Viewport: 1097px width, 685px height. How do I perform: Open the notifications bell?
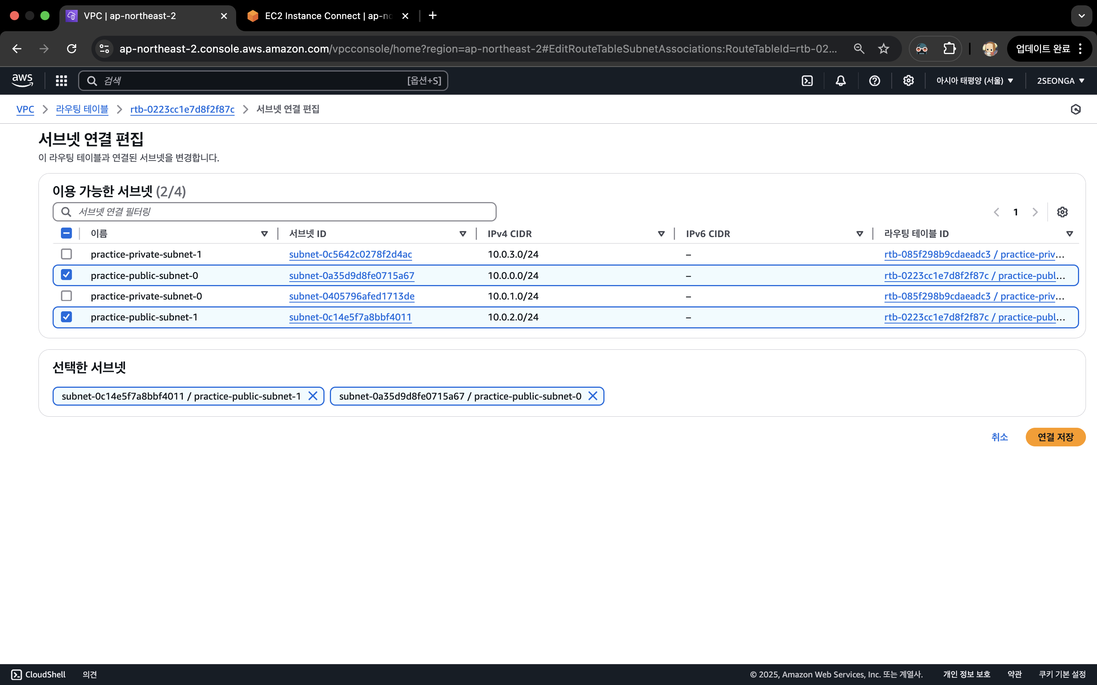[840, 81]
